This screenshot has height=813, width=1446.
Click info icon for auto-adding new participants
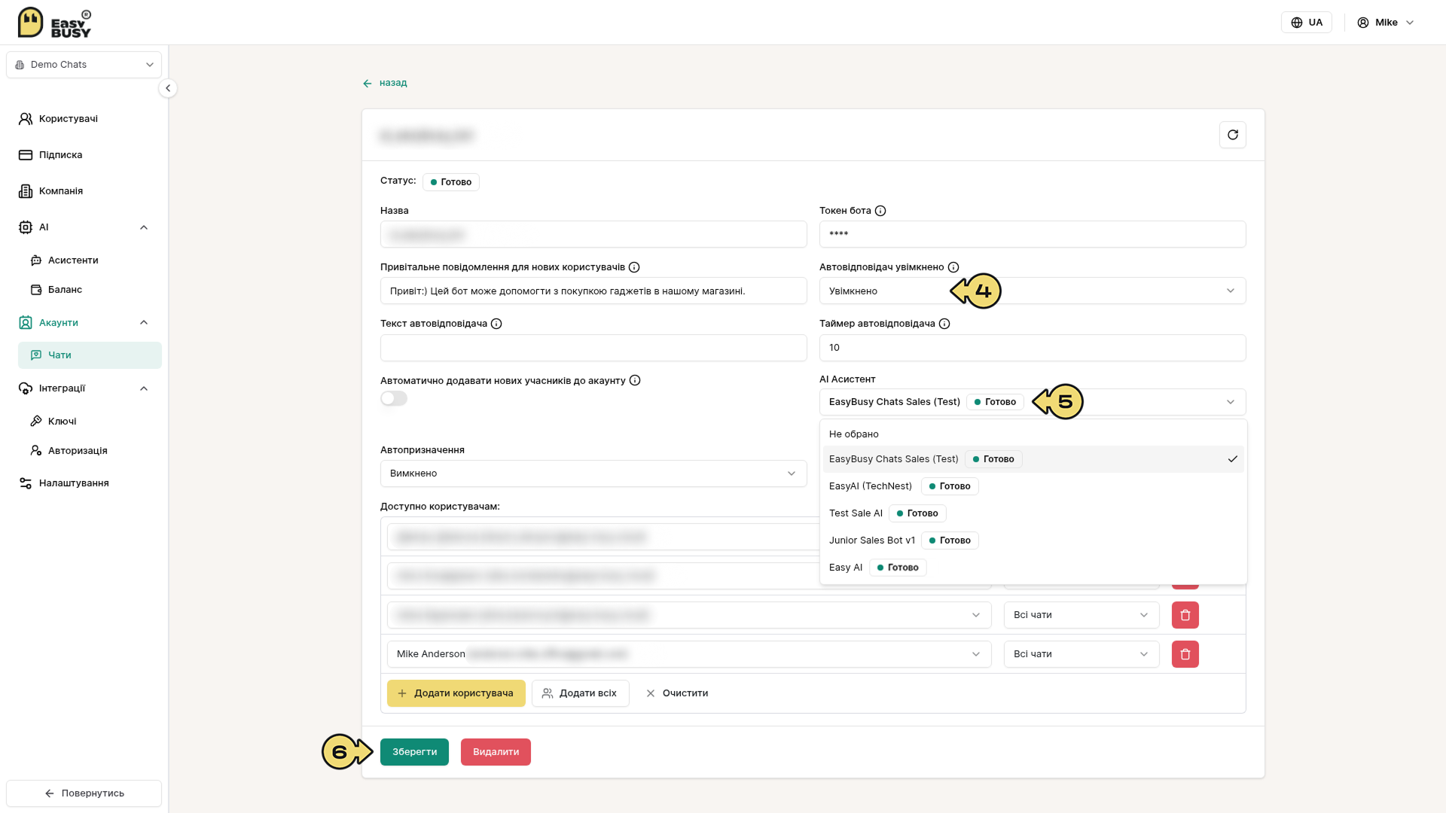point(635,381)
